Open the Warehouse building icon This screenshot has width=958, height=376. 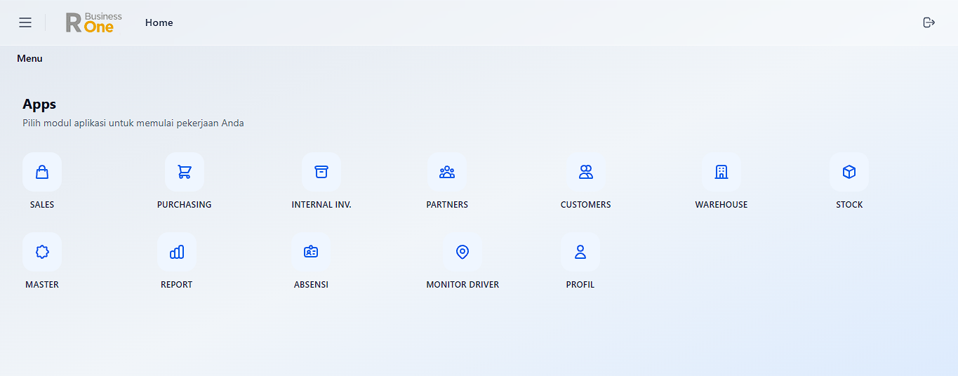(x=721, y=172)
